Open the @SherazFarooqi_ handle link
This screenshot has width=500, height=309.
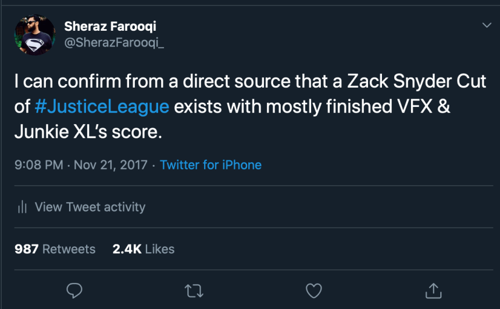coord(114,43)
